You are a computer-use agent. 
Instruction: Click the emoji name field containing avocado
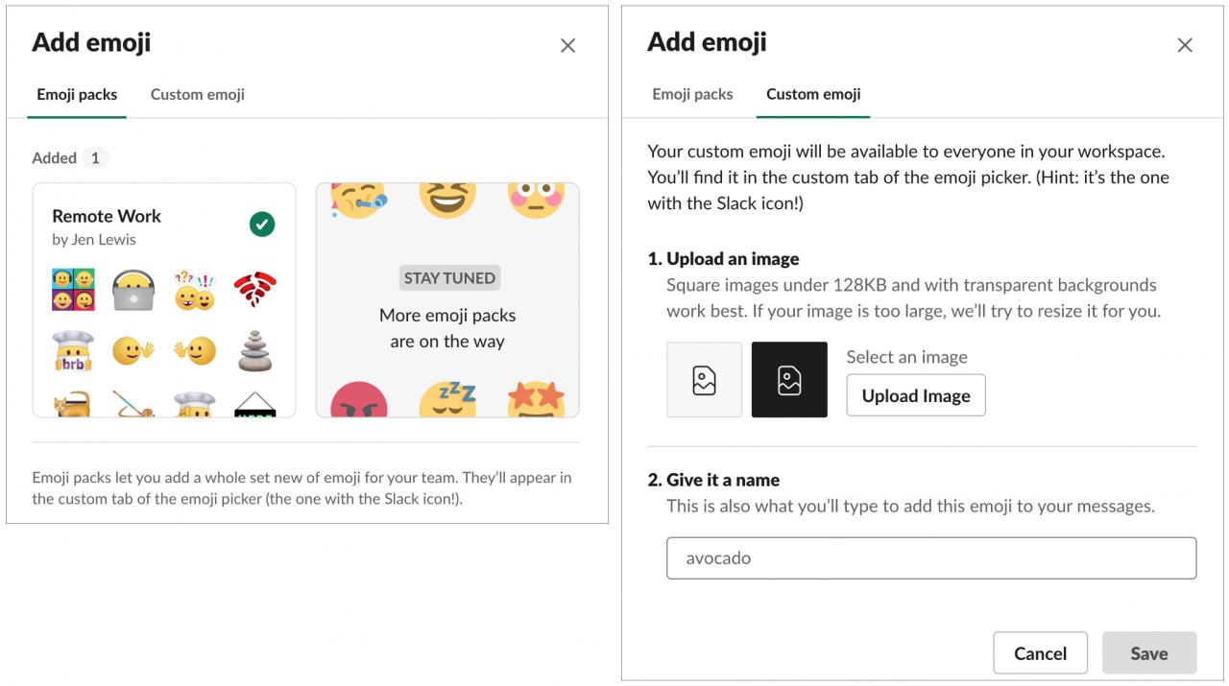(931, 557)
